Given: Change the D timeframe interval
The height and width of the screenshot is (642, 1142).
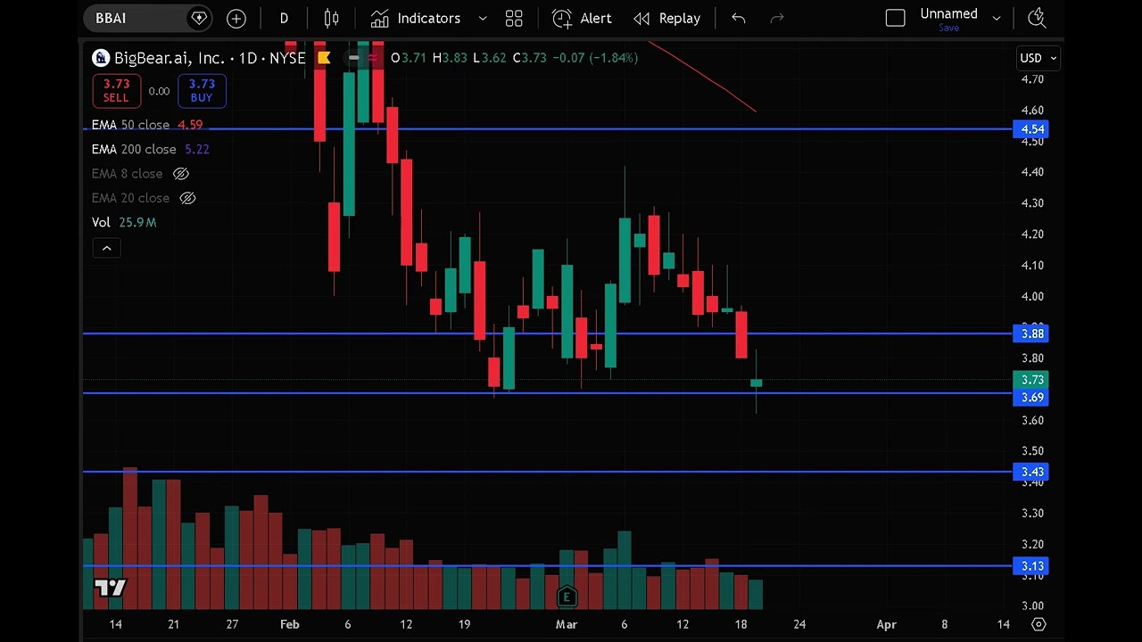Looking at the screenshot, I should [x=284, y=18].
